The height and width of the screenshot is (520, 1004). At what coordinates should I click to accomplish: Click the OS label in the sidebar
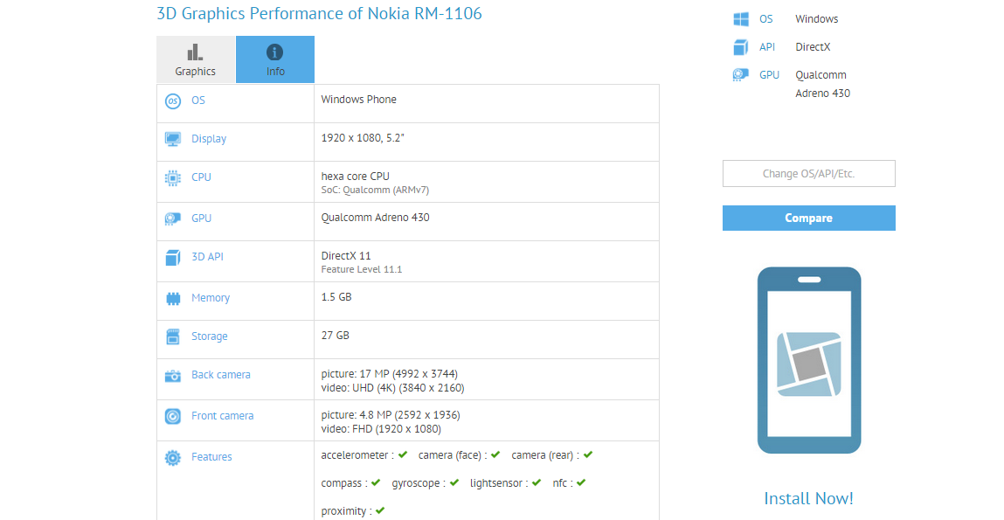(x=766, y=19)
